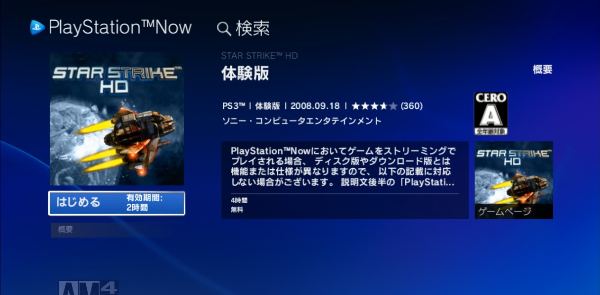
Task: Open the ゲームページ thumbnail tile
Action: (x=514, y=180)
